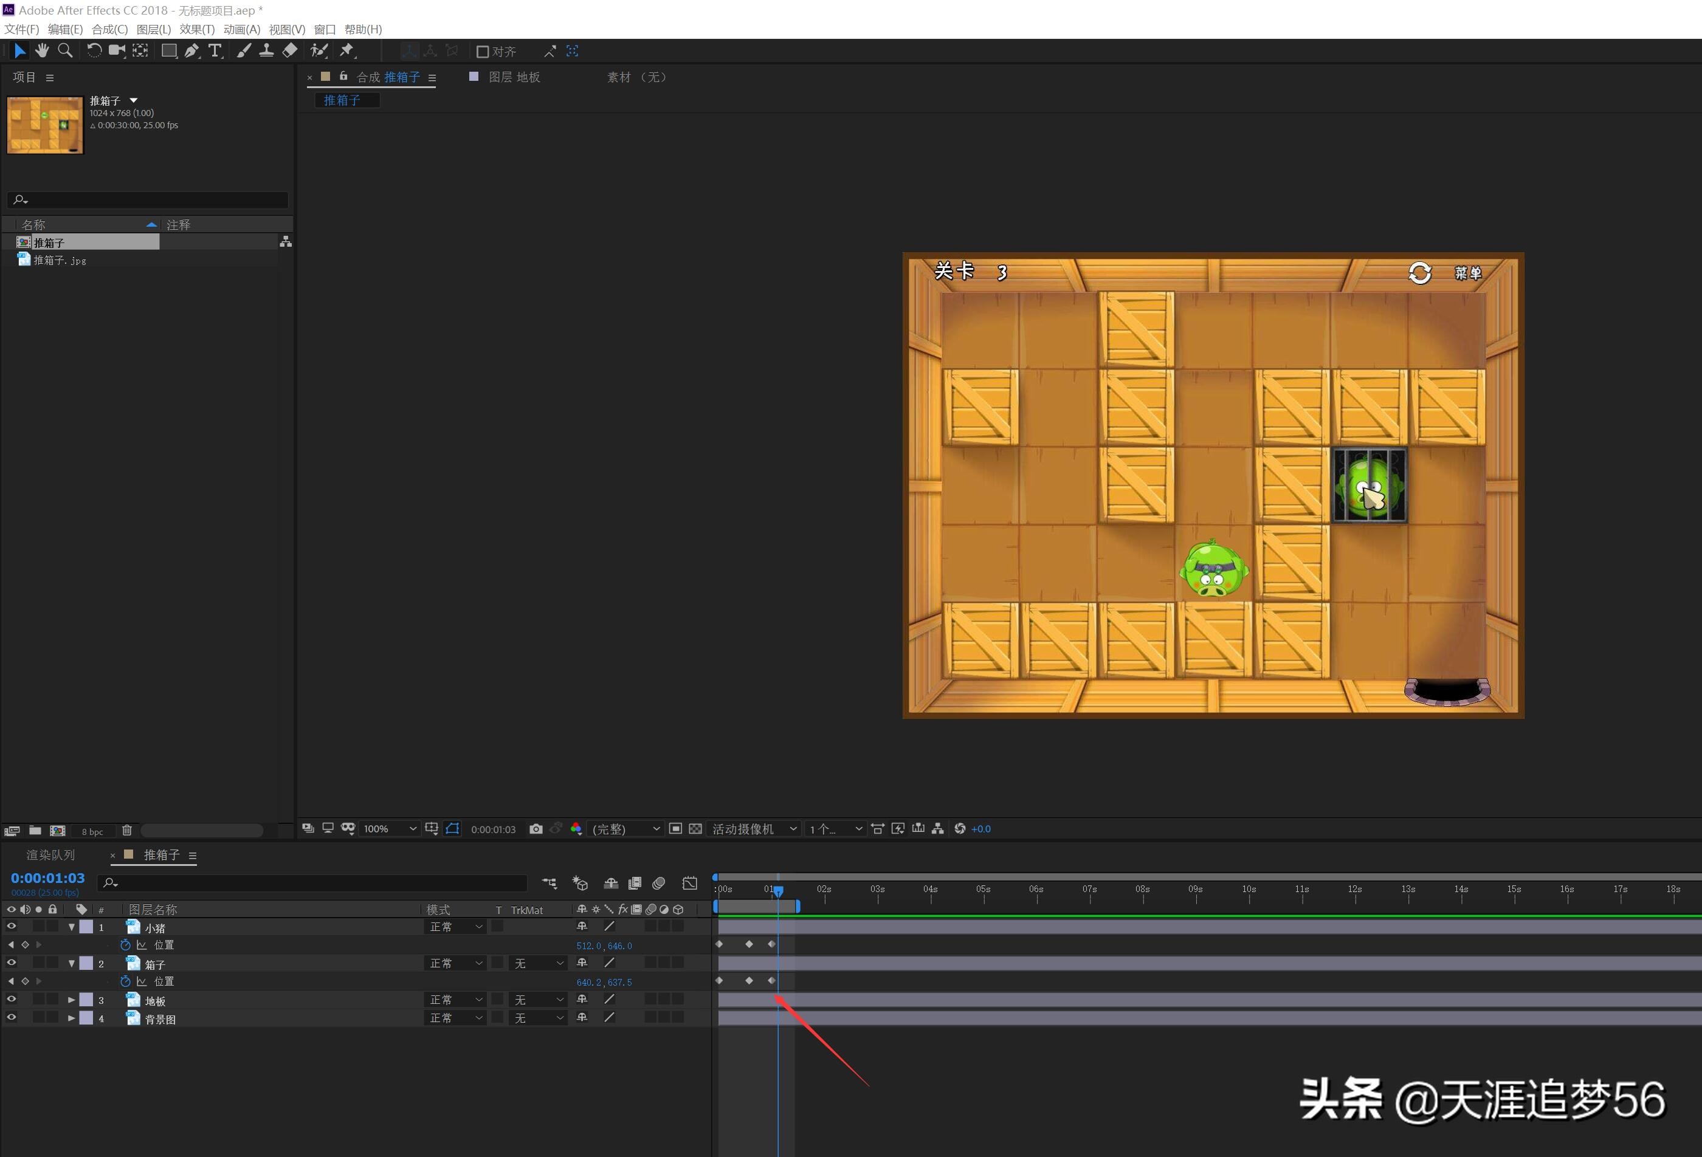The height and width of the screenshot is (1157, 1702).
Task: Click the 8 bpc color depth button
Action: [92, 831]
